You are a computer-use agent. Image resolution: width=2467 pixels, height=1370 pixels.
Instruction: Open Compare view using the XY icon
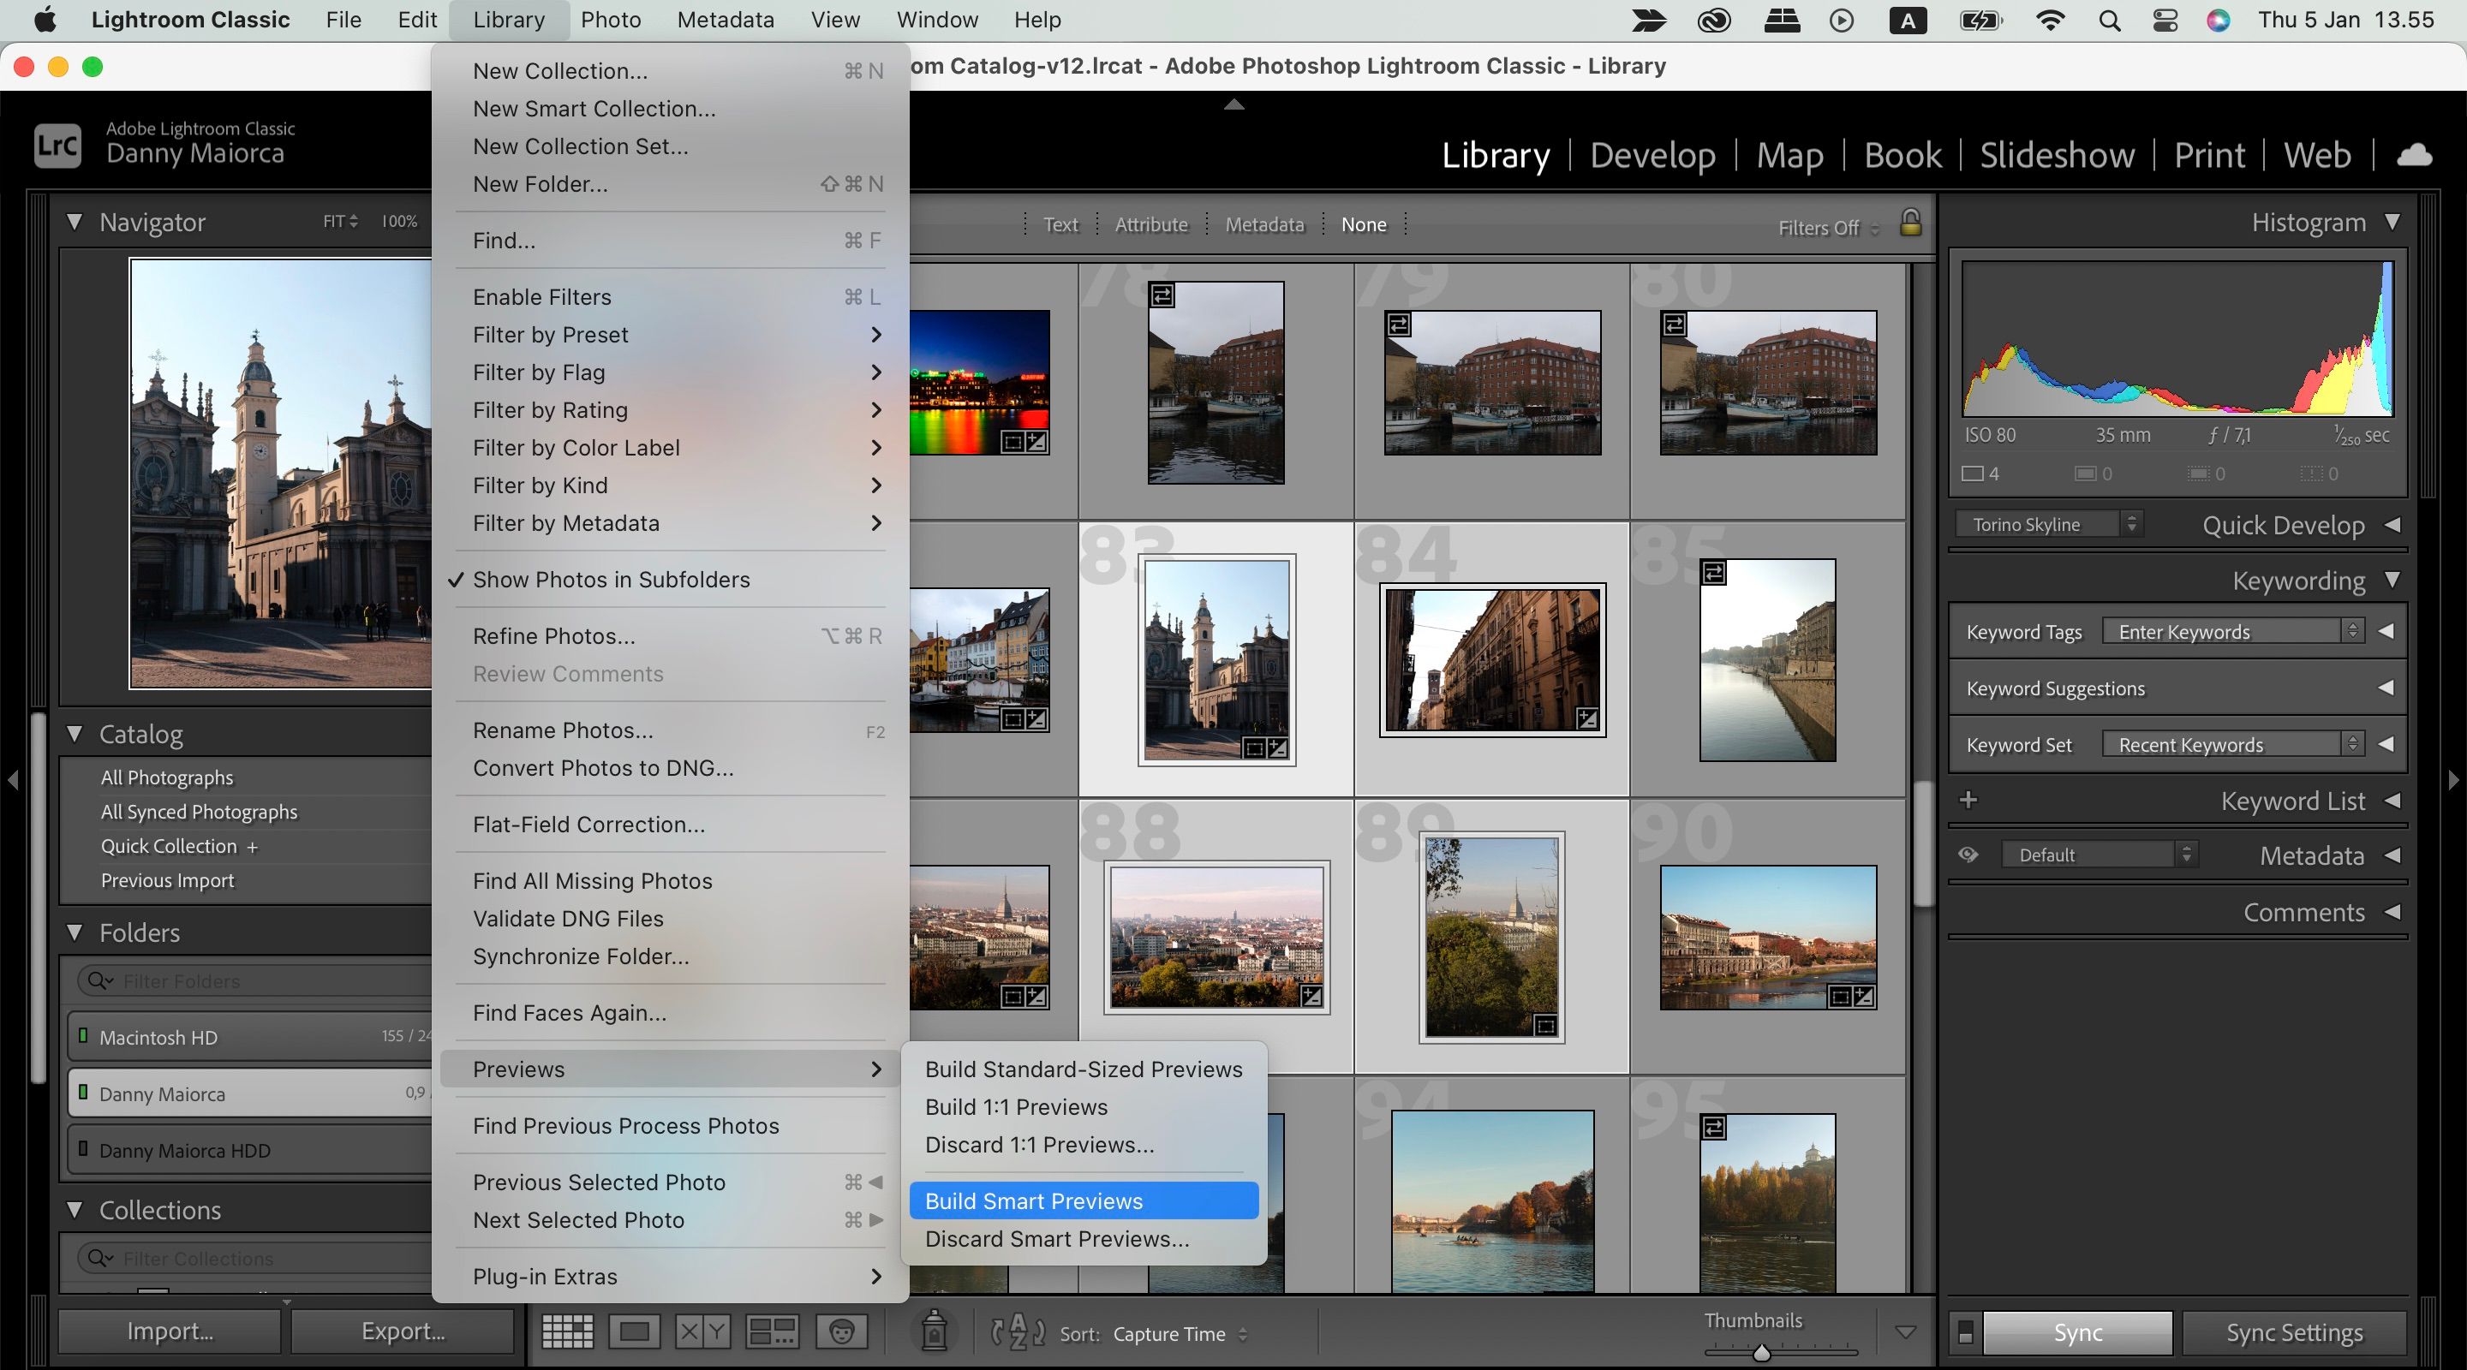click(702, 1331)
